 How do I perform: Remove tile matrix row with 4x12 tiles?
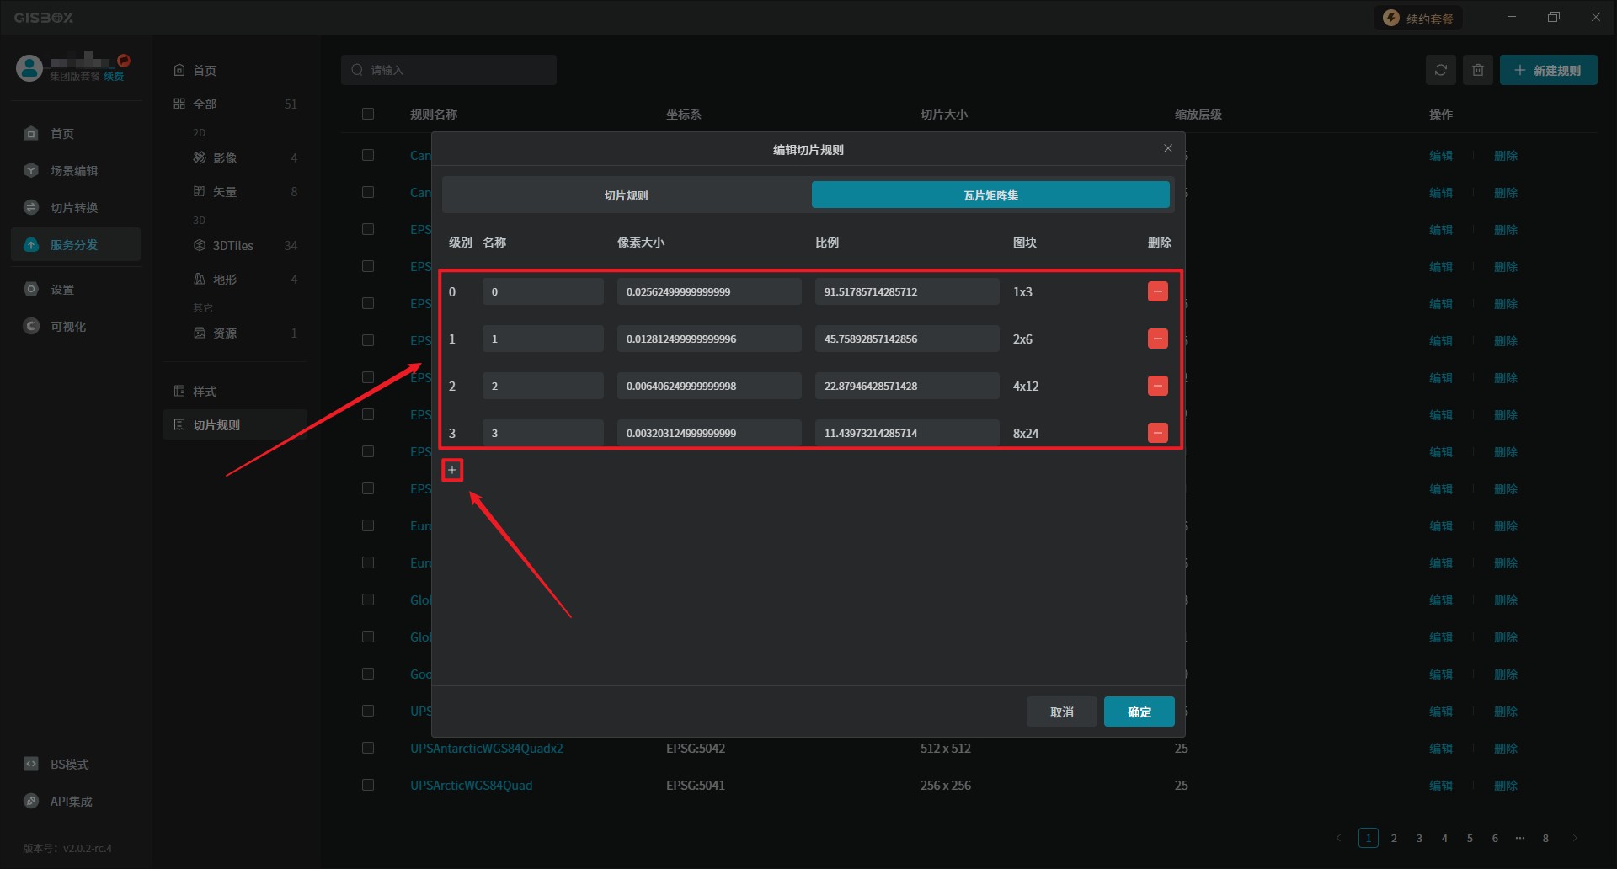click(x=1157, y=386)
